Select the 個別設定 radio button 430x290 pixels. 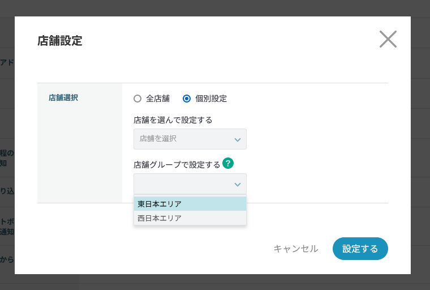187,99
